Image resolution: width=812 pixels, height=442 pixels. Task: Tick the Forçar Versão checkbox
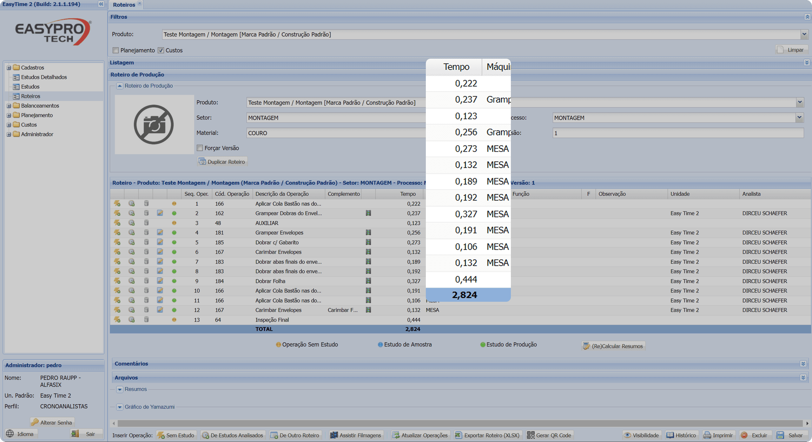coord(200,148)
